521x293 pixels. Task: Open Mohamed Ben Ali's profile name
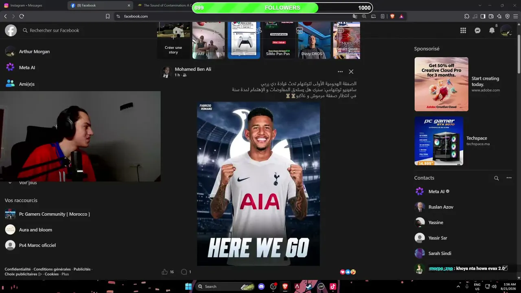pos(193,69)
